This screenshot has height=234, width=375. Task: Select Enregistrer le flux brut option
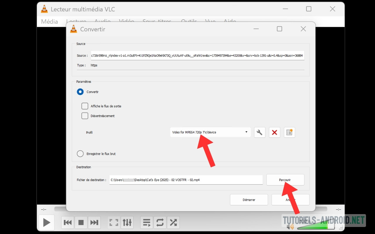[x=80, y=154]
